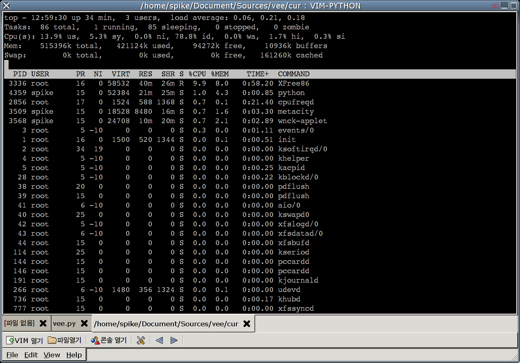Close the [파일 없음] tab
The width and height of the screenshot is (520, 363).
pyautogui.click(x=43, y=323)
